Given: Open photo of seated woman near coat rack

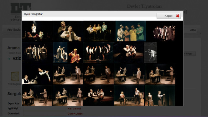Looking at the screenshot, I should [129, 95].
